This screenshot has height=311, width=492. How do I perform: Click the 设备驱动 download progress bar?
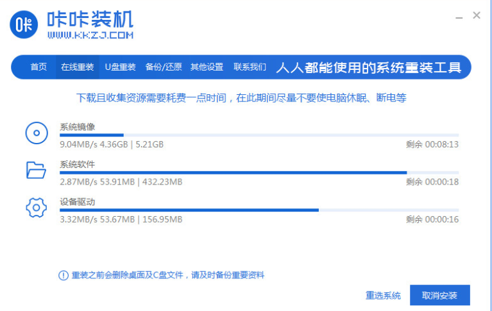[259, 210]
